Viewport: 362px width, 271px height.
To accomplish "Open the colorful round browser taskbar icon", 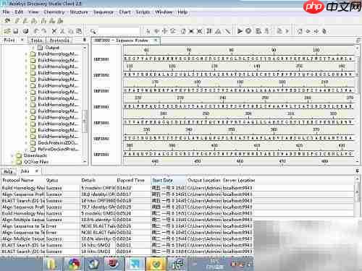I will 74,264.
